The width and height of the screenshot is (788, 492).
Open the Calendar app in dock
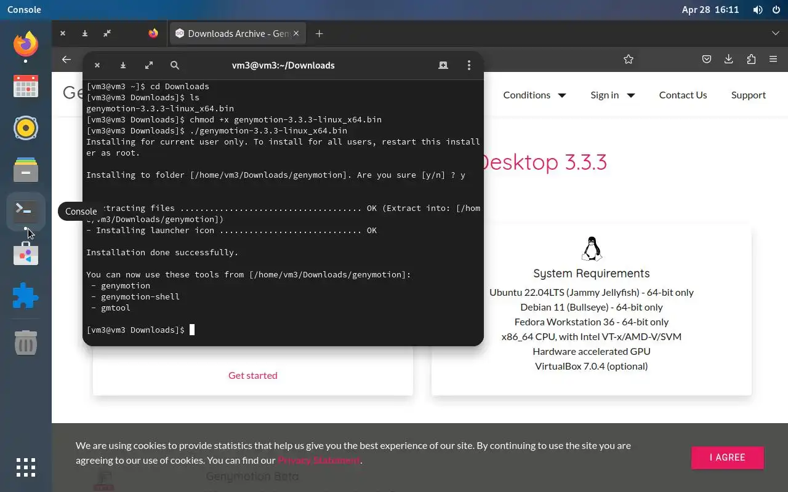[x=26, y=86]
